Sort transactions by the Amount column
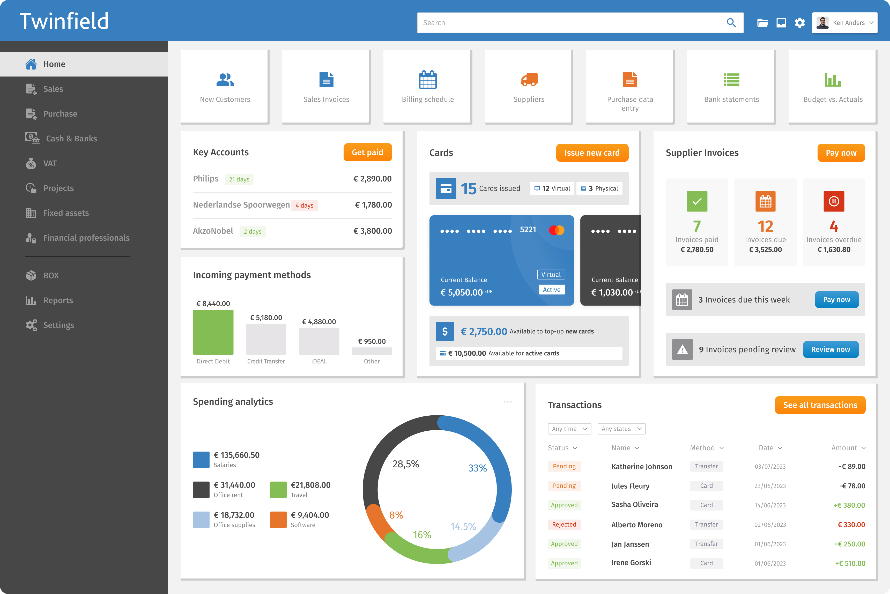890x594 pixels. tap(848, 448)
